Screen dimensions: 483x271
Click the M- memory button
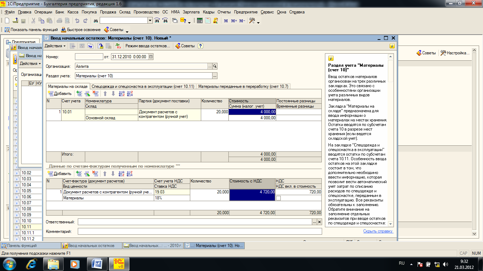(x=242, y=21)
